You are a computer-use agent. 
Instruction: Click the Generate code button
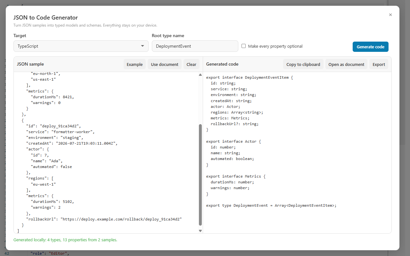click(x=371, y=47)
